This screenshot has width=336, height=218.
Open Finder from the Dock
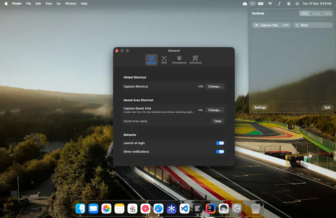click(80, 209)
